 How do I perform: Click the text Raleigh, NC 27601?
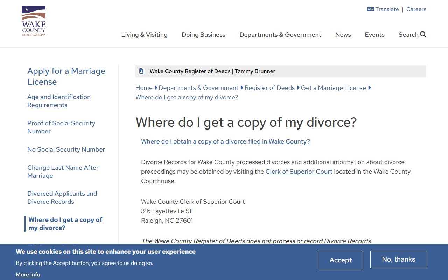click(167, 220)
